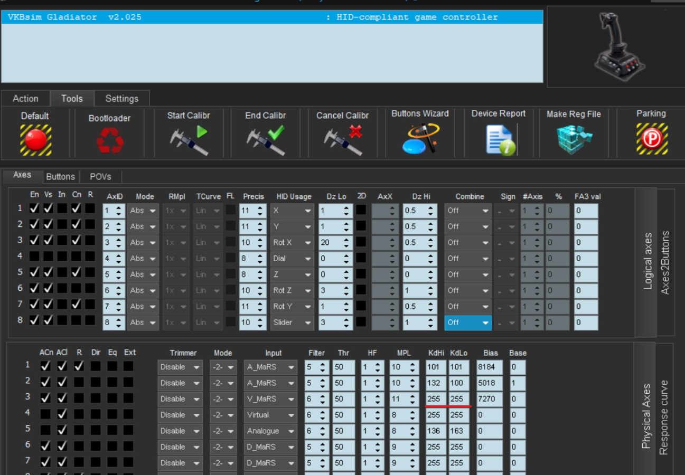Abort calibration via Cancel Calibr icon
The width and height of the screenshot is (685, 475).
(x=343, y=140)
